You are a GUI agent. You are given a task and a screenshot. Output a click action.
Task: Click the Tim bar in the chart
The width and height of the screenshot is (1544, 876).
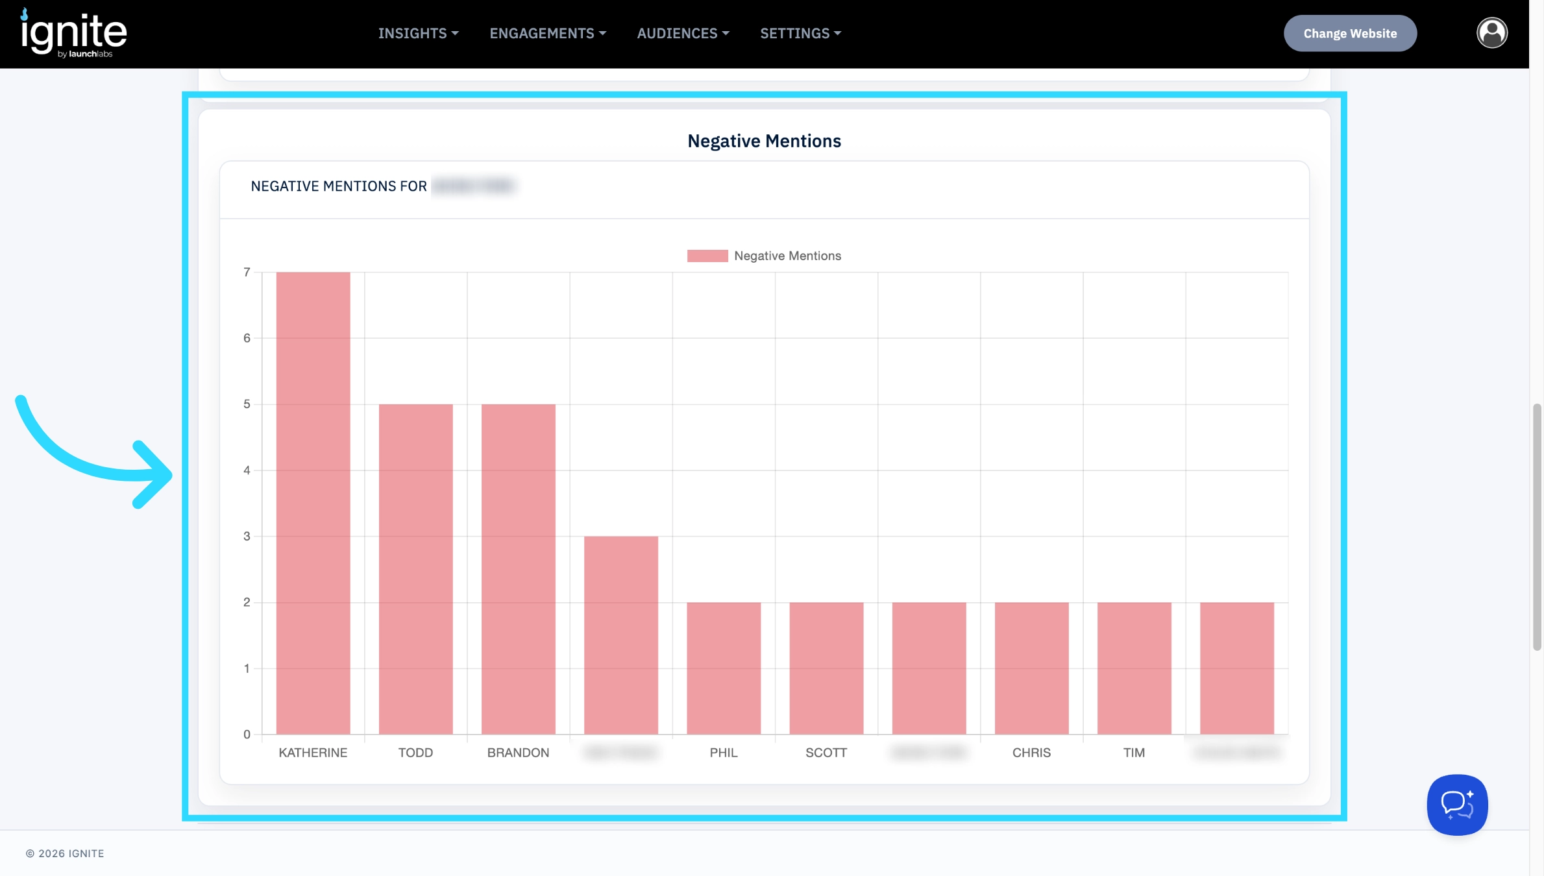[1134, 668]
